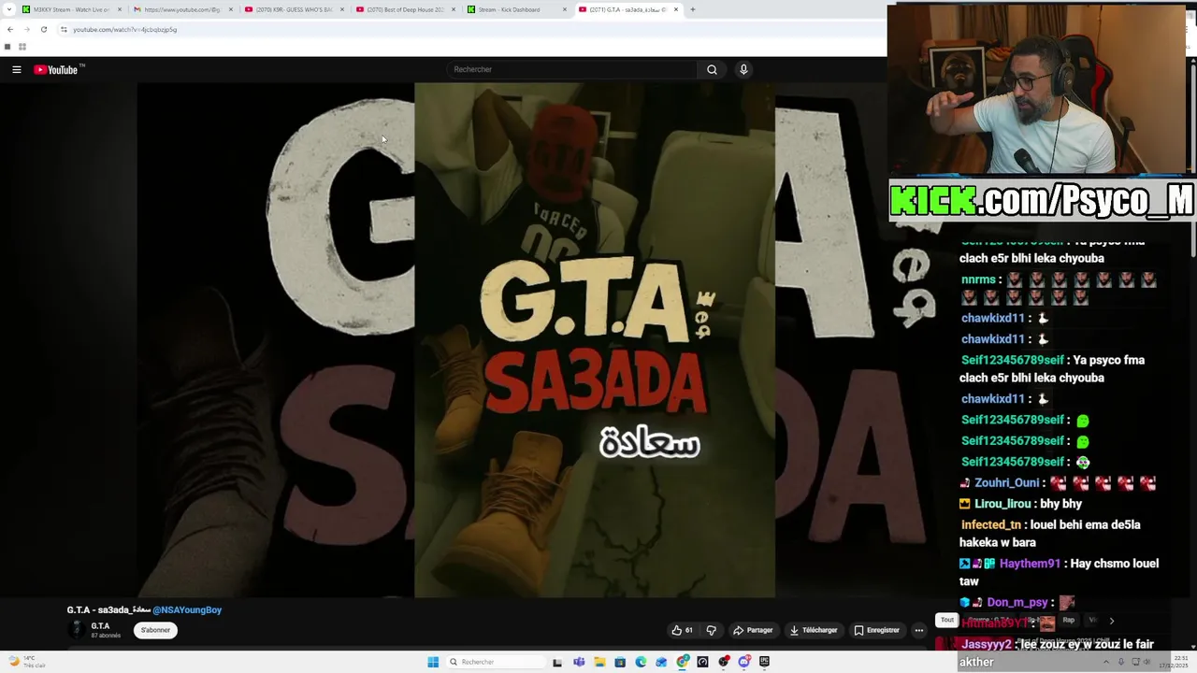Click the 87 abonnés subscriber count
The height and width of the screenshot is (673, 1197).
tap(106, 636)
